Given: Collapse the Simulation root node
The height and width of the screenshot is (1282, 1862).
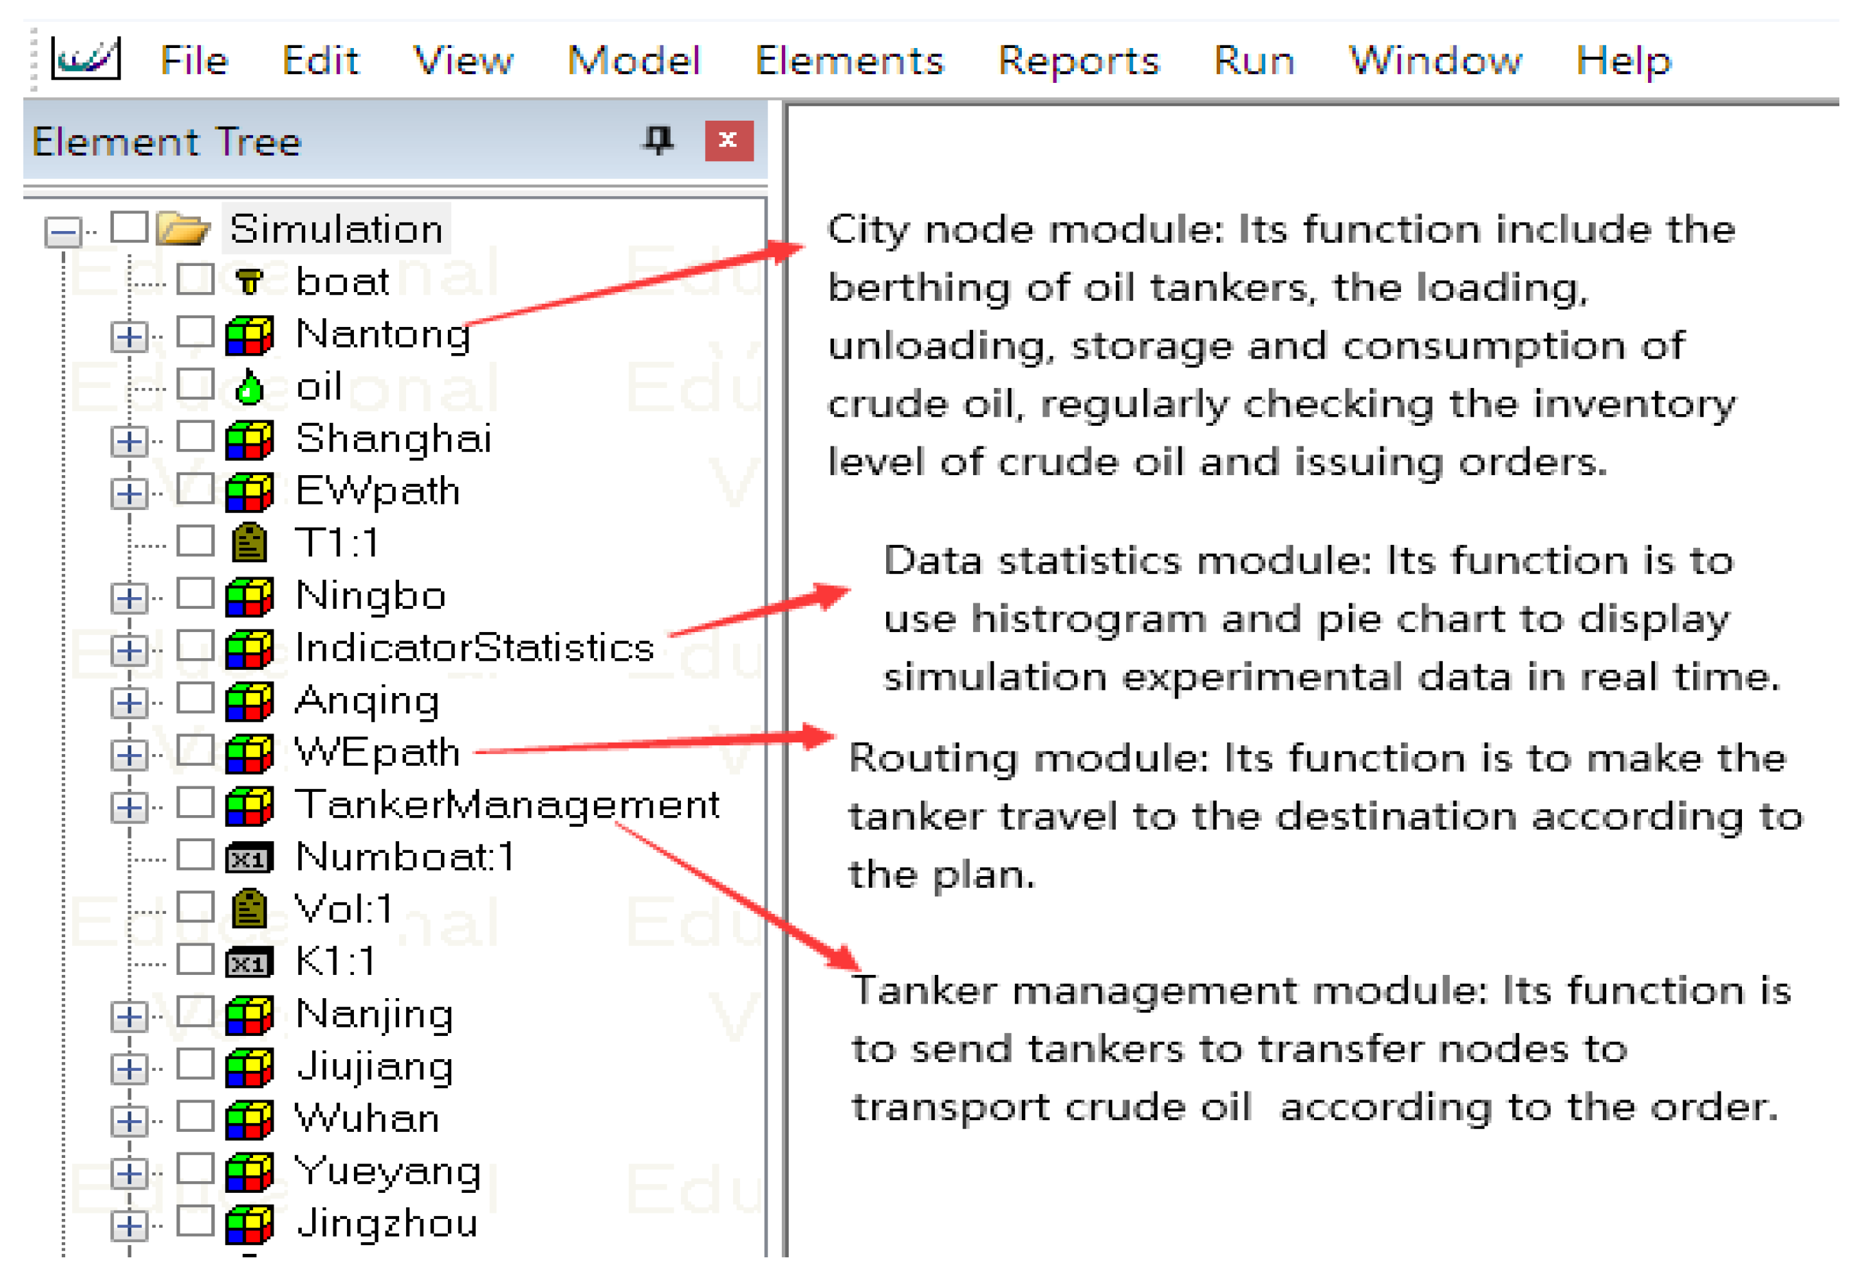Looking at the screenshot, I should point(62,232).
